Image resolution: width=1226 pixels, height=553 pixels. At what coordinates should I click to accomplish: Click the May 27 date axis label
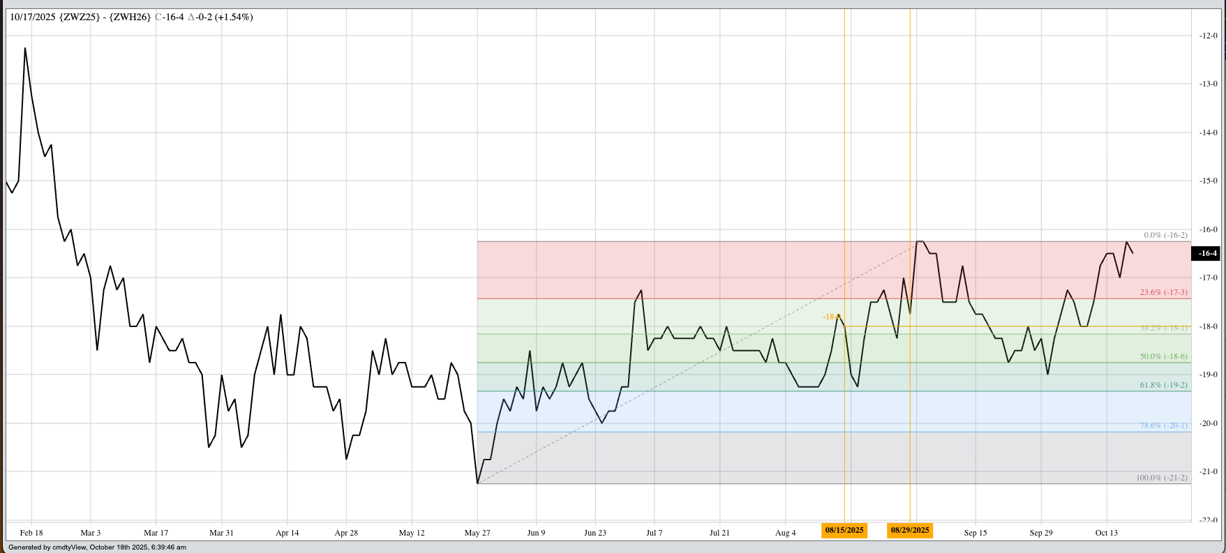(x=477, y=533)
